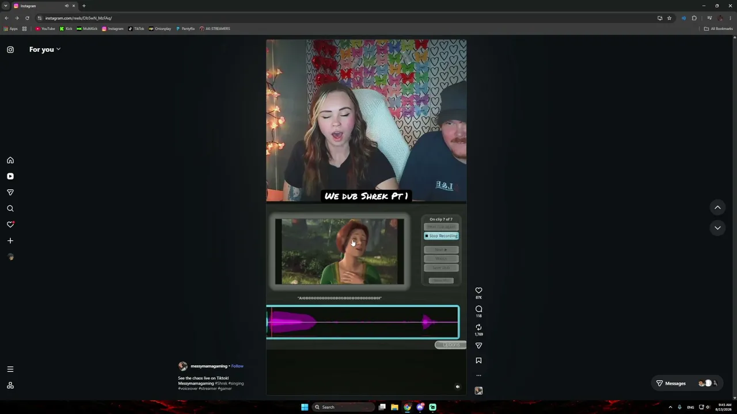Open Chrome tab search dropdown arrow
Image resolution: width=737 pixels, height=414 pixels.
5,6
